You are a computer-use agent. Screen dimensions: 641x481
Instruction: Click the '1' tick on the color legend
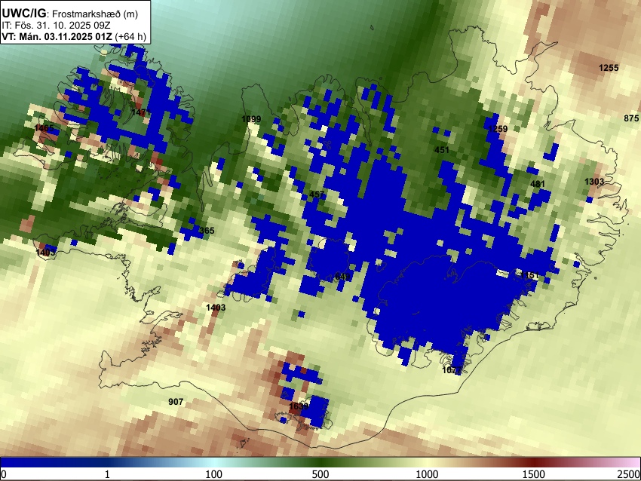107,474
